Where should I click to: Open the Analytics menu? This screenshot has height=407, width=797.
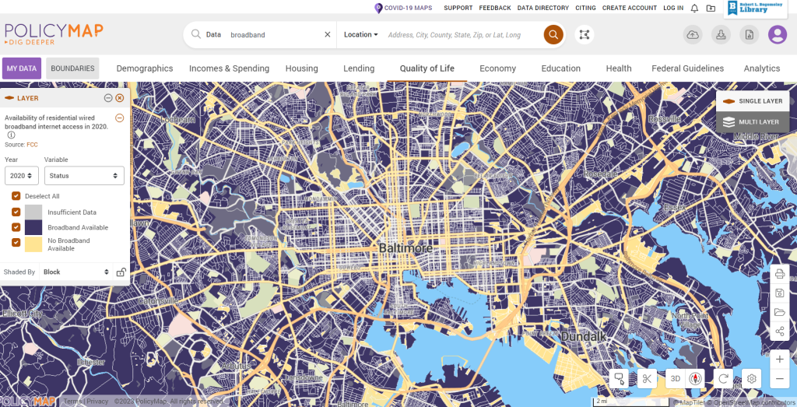pos(762,68)
